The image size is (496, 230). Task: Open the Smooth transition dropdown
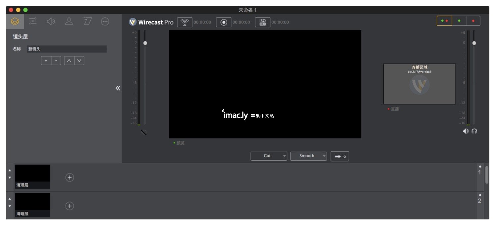tap(308, 156)
